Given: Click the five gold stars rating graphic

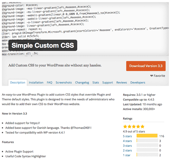Looking at the screenshot, I should tap(134, 127).
